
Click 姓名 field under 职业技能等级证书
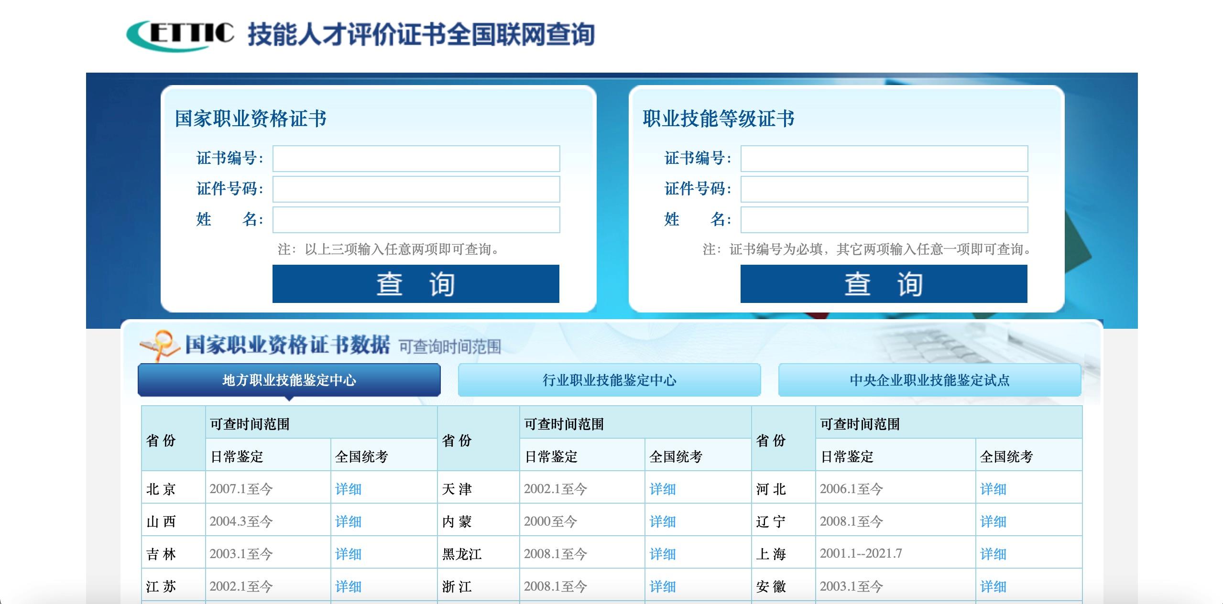click(884, 220)
